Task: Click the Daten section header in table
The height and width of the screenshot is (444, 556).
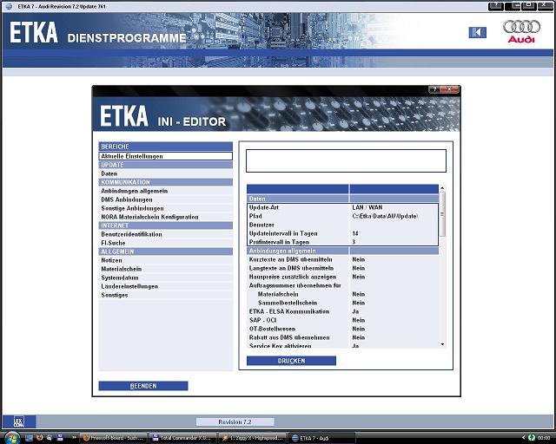Action: point(342,199)
